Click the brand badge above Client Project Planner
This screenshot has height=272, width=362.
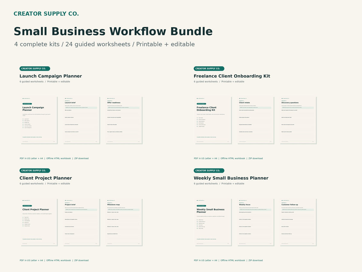[35, 170]
